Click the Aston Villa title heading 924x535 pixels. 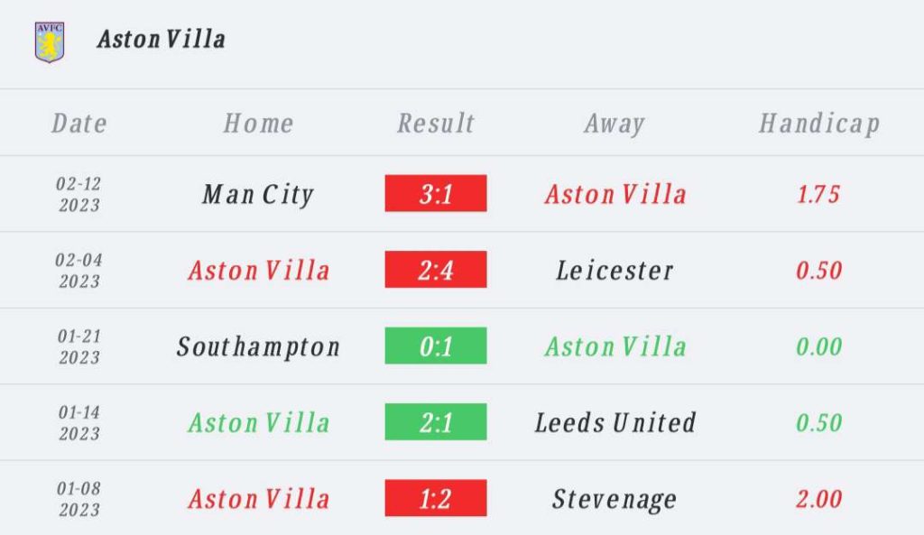pos(162,39)
